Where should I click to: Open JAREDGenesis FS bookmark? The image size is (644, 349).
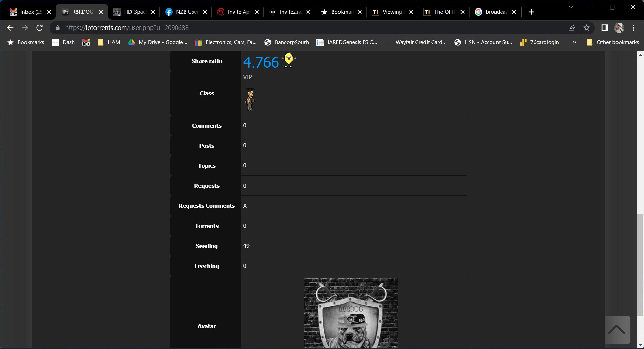(x=347, y=42)
